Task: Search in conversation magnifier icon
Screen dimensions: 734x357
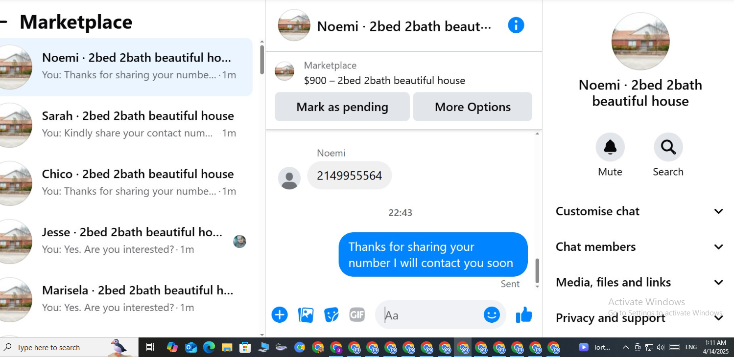Action: tap(668, 147)
